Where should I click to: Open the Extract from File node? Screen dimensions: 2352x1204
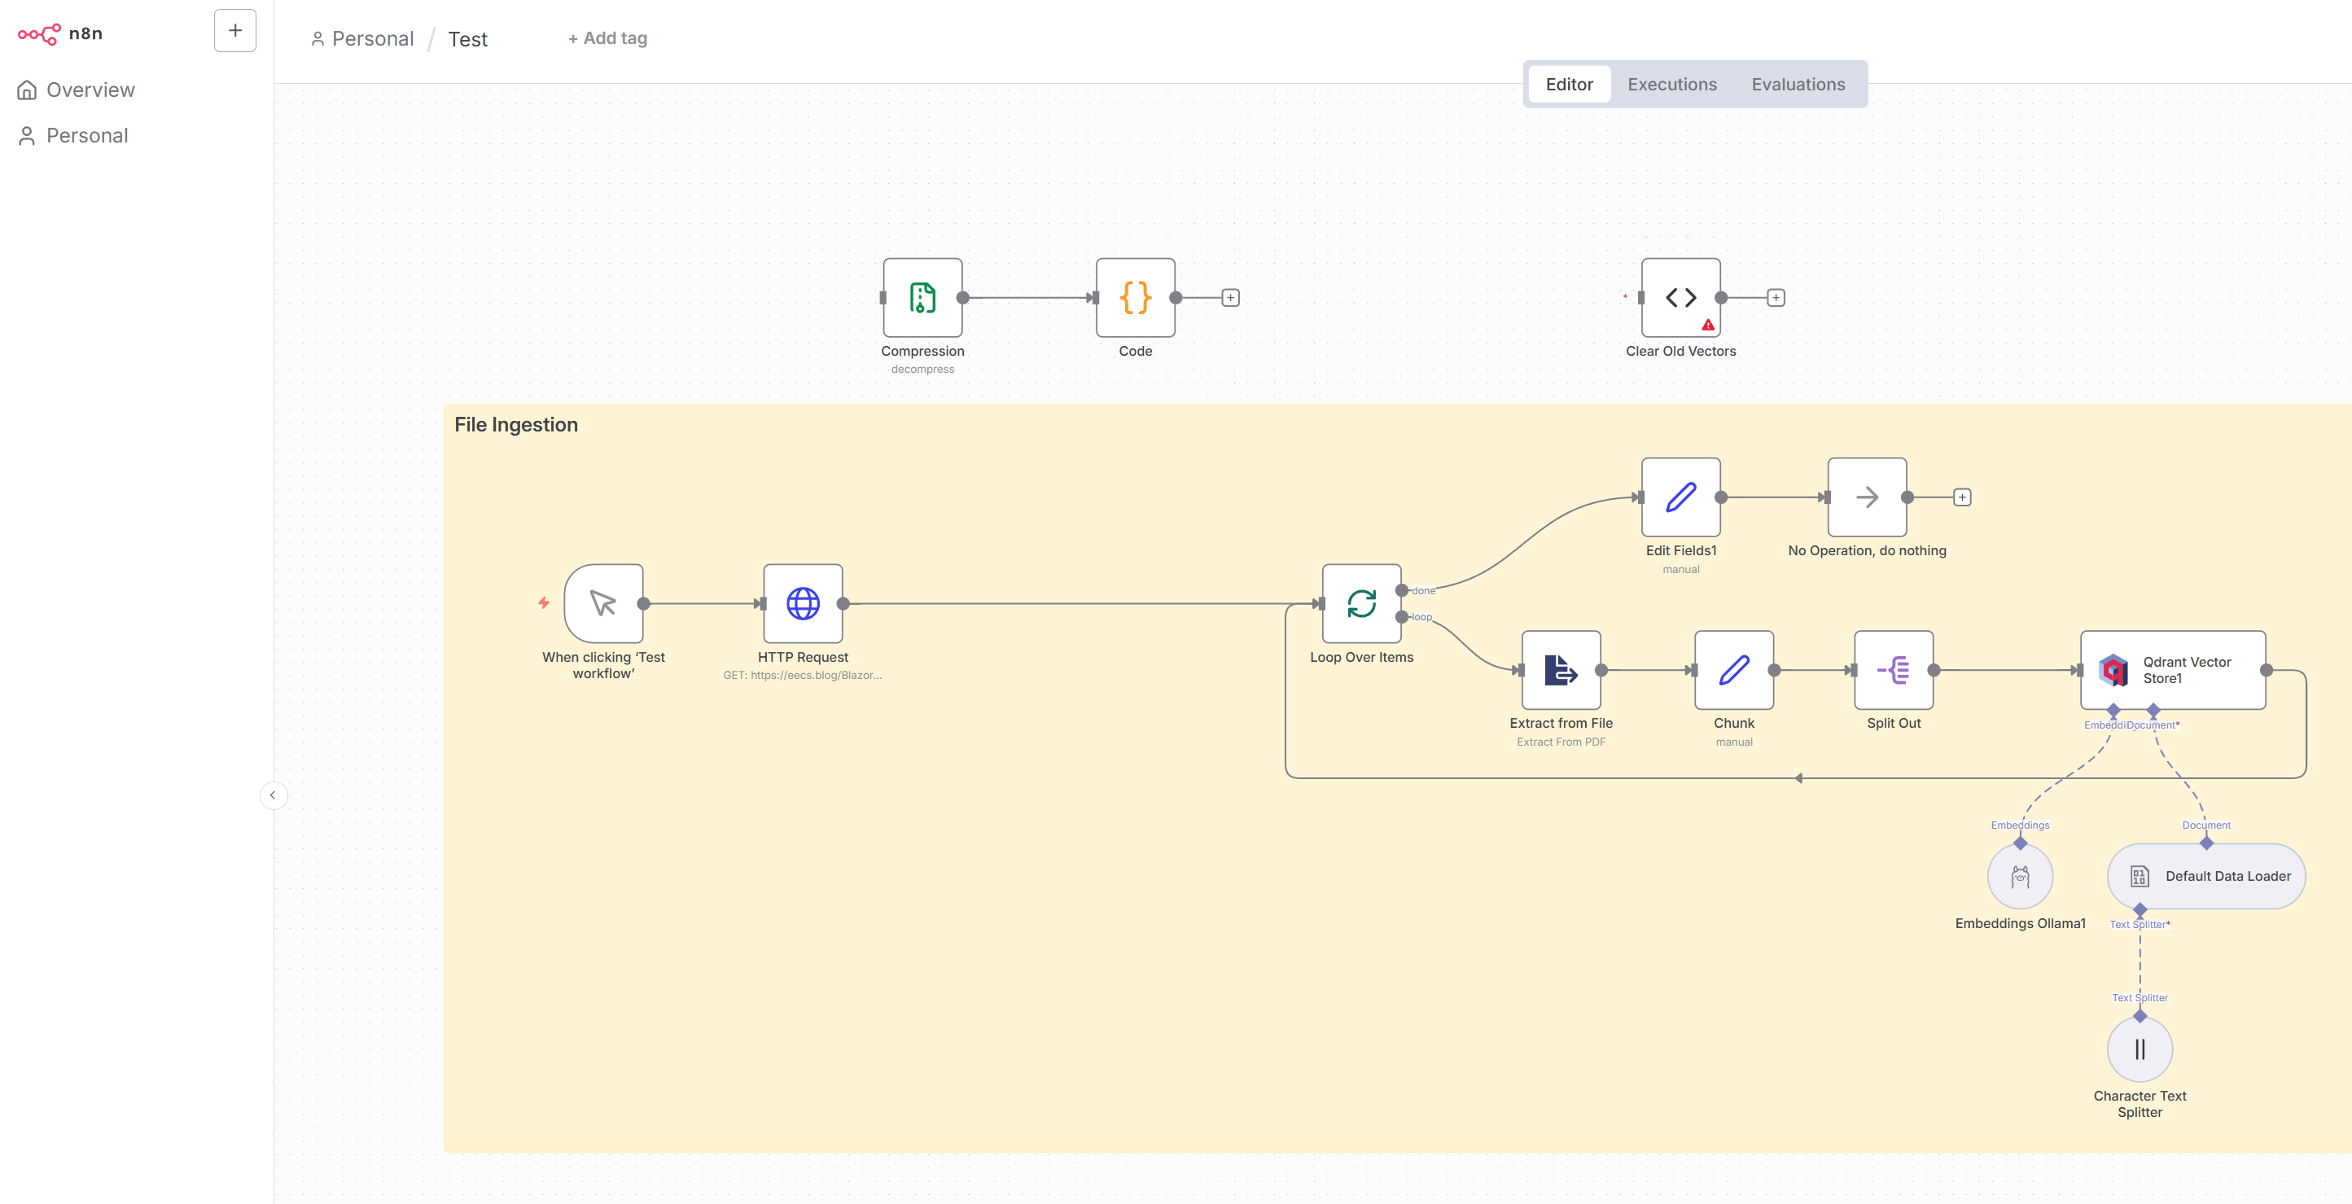(1561, 670)
